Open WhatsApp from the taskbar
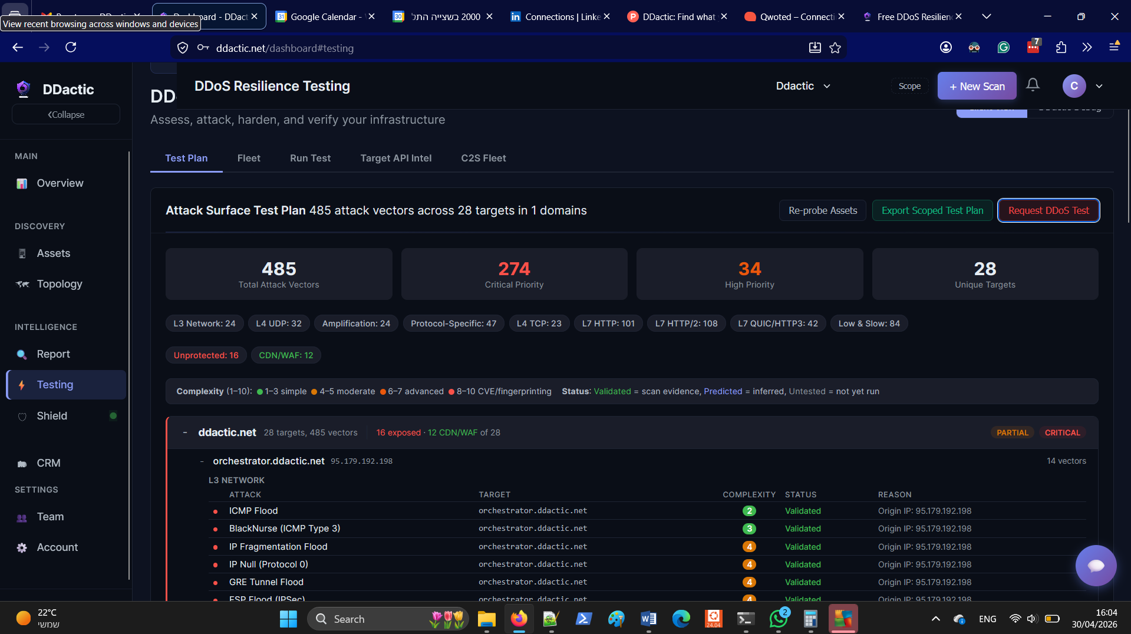Screen dimensions: 1131x634 [778, 619]
